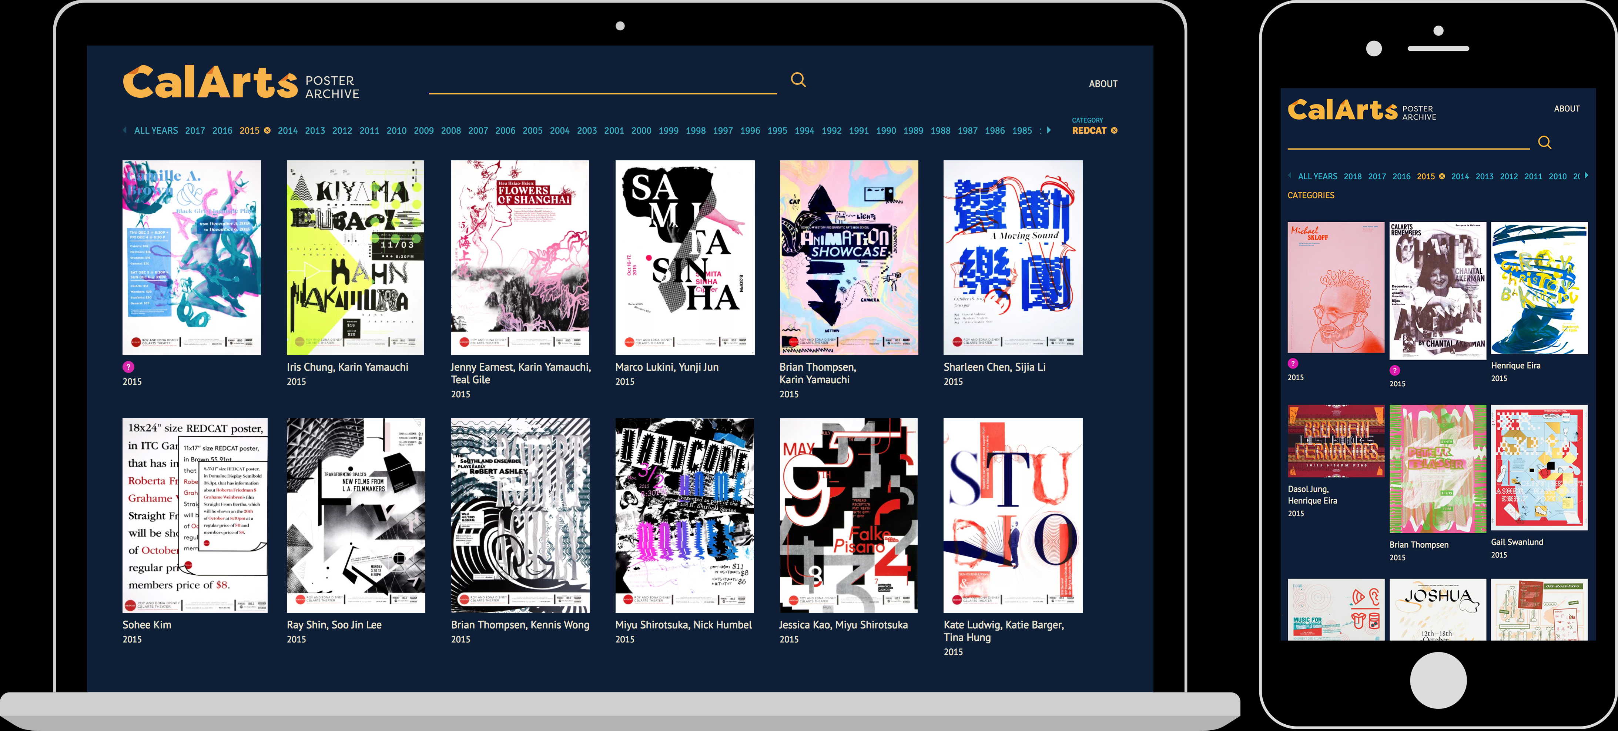
Task: Open the New Films From L.A. Filmmakers poster
Action: (x=355, y=515)
